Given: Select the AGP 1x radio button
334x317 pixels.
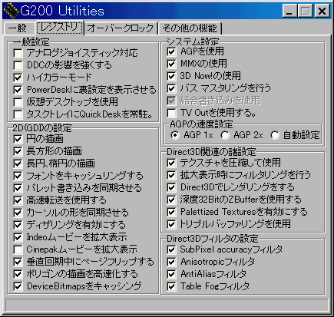Looking at the screenshot, I should (x=175, y=135).
